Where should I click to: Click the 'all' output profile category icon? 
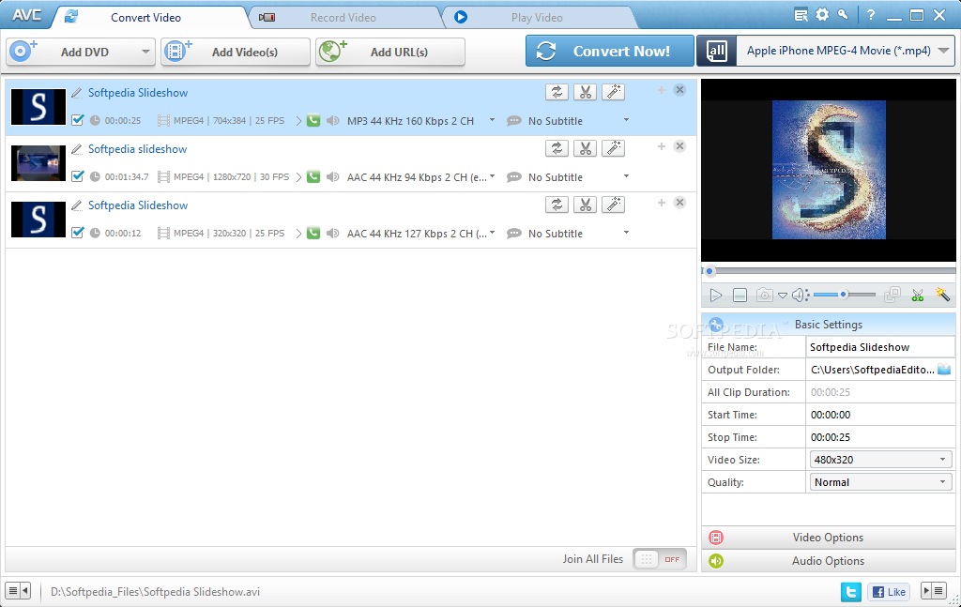716,51
